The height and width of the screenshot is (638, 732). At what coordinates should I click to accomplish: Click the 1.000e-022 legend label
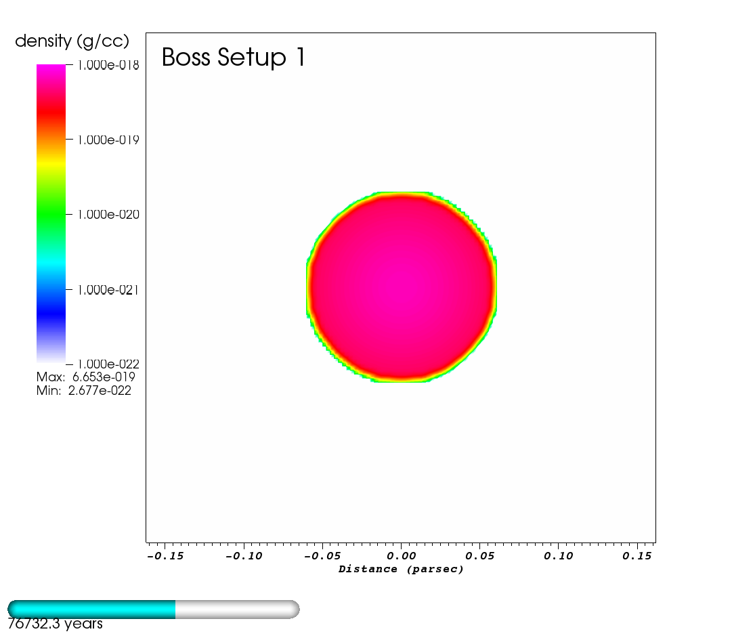(108, 364)
